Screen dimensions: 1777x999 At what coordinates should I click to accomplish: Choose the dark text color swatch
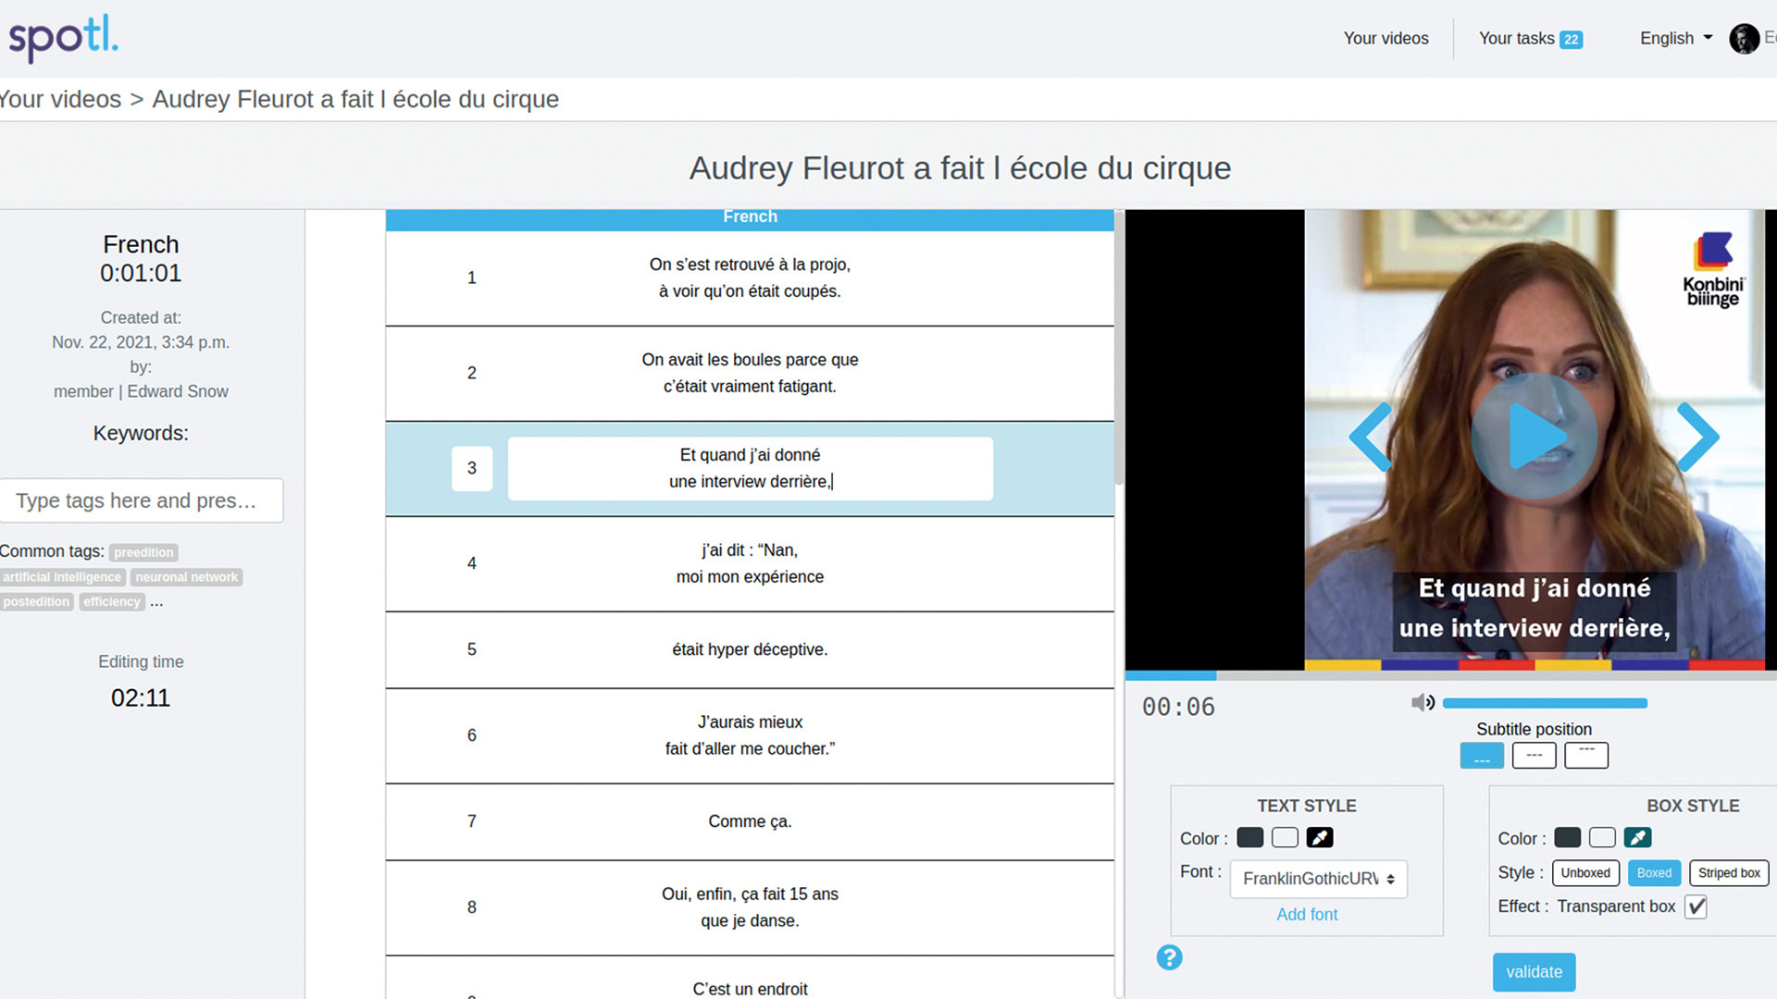[x=1249, y=838]
